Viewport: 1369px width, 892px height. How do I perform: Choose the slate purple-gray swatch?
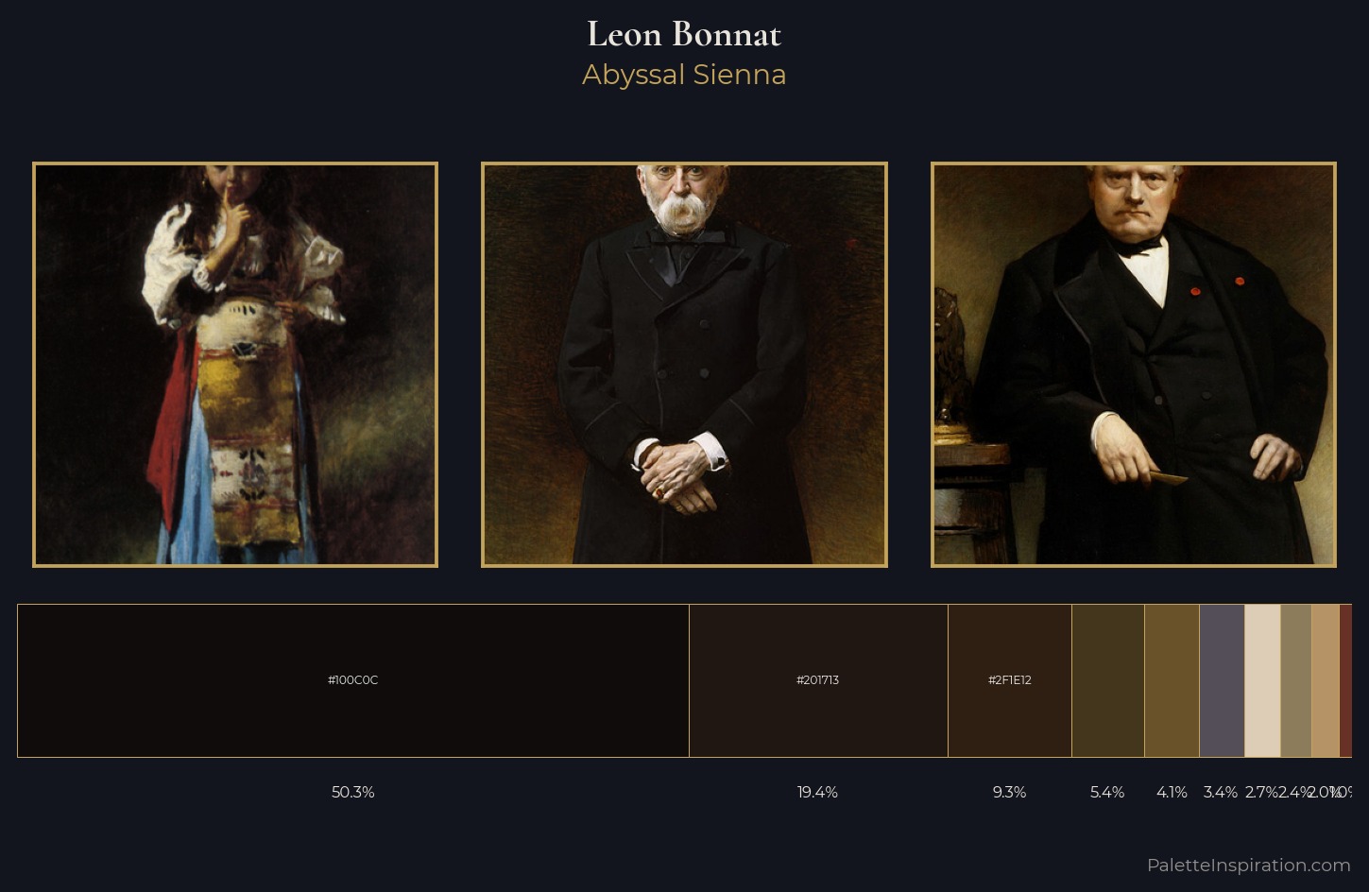(x=1222, y=680)
